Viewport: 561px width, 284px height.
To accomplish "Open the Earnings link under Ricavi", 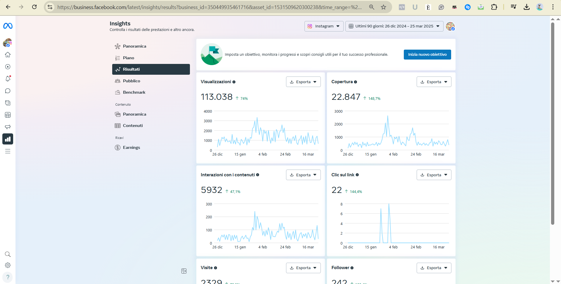I will click(131, 148).
